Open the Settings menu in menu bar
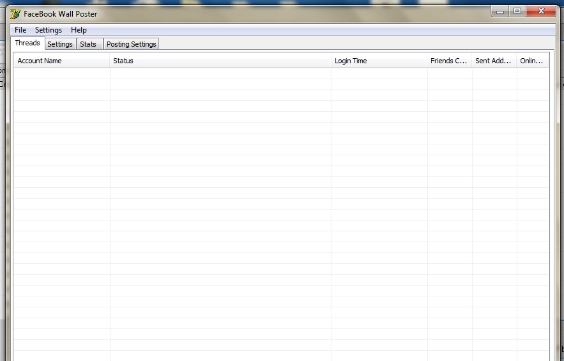This screenshot has width=564, height=361. click(48, 30)
